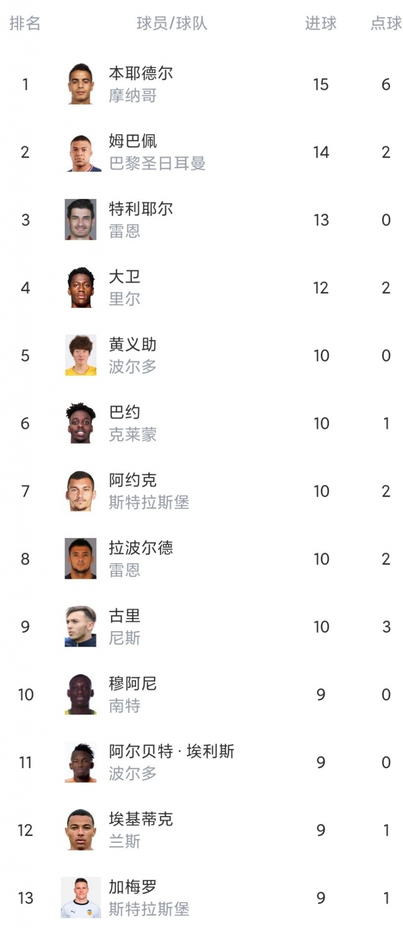This screenshot has width=403, height=928.
Task: Tap 古里's profile photo
Action: 81,626
